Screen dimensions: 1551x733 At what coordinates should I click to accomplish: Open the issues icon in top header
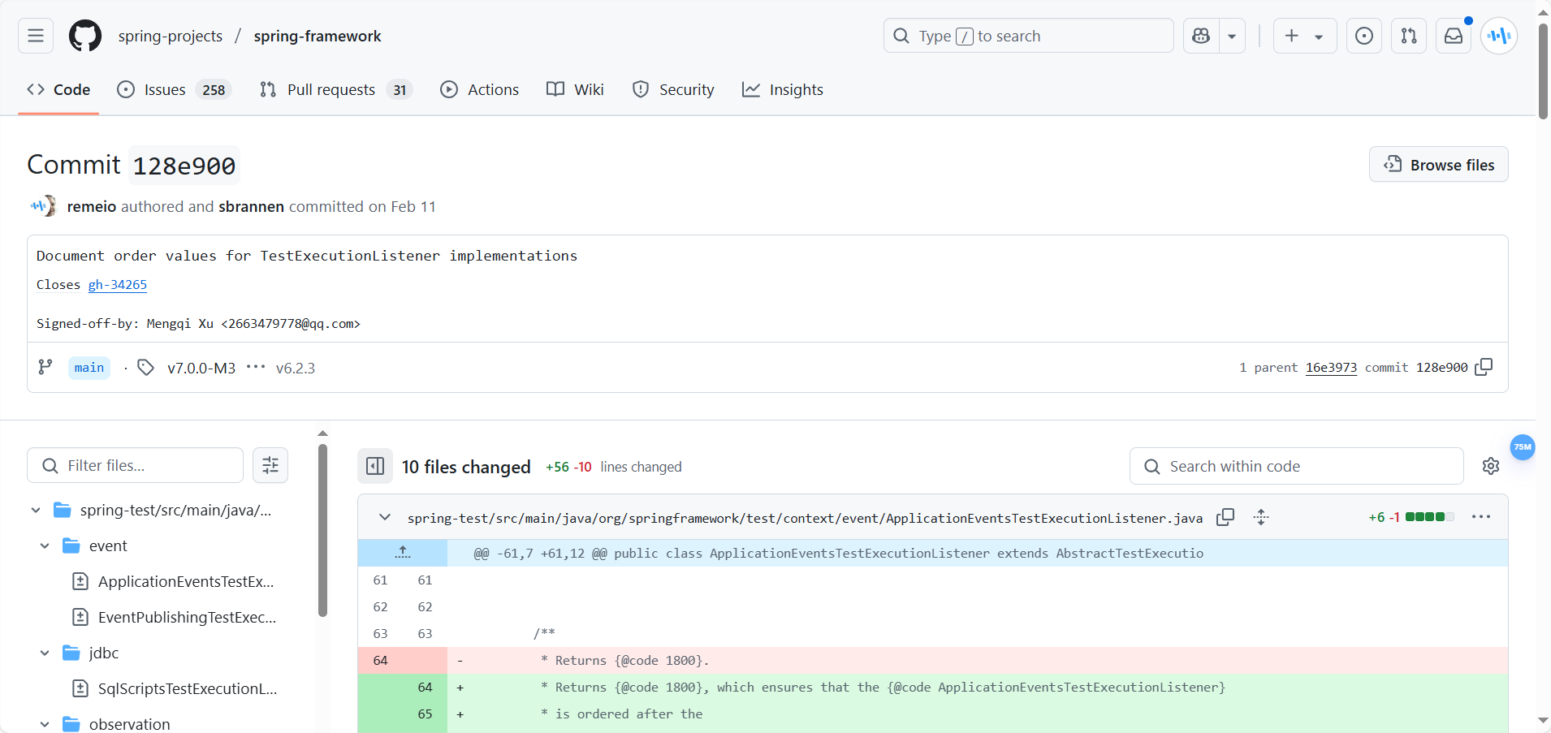pyautogui.click(x=1364, y=36)
